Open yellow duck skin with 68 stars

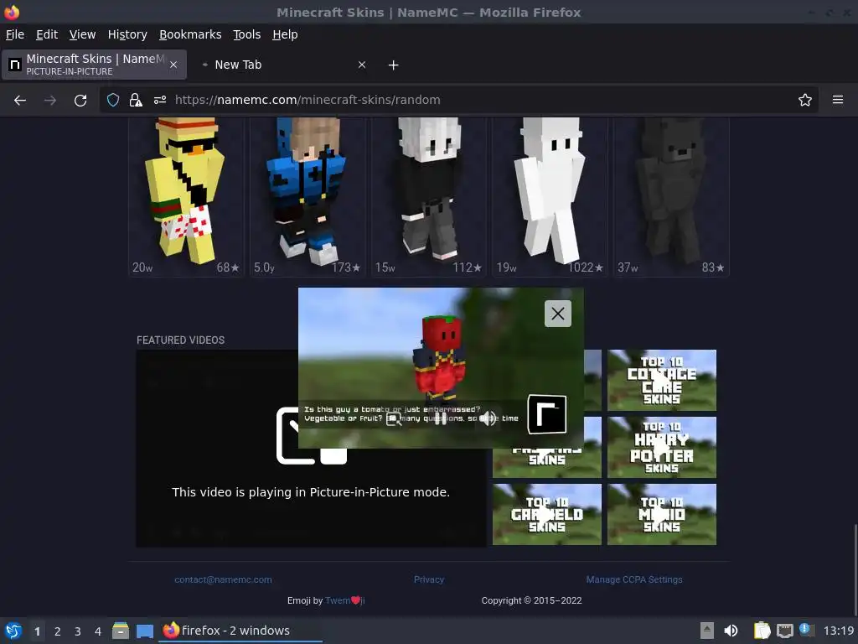click(186, 196)
